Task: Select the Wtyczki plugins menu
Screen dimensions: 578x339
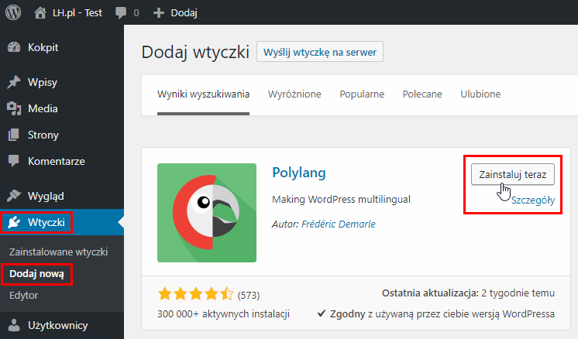Action: coord(46,223)
